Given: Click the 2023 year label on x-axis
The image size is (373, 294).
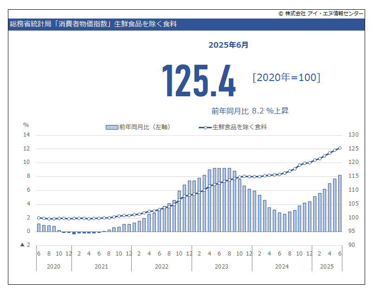Looking at the screenshot, I should pos(221,267).
